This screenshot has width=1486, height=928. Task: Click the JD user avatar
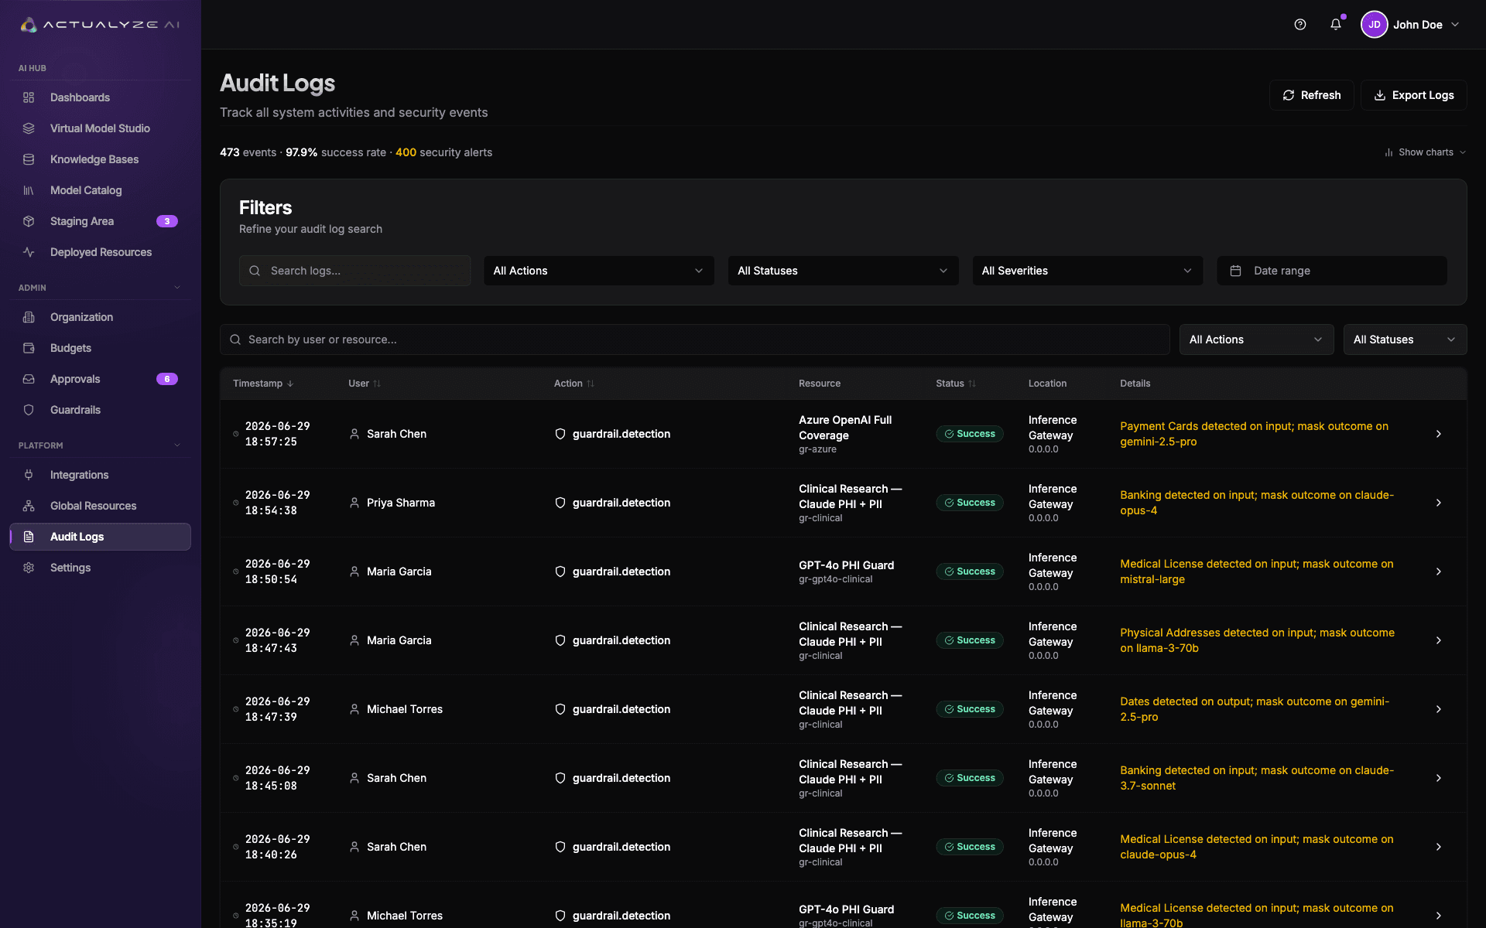[1375, 25]
